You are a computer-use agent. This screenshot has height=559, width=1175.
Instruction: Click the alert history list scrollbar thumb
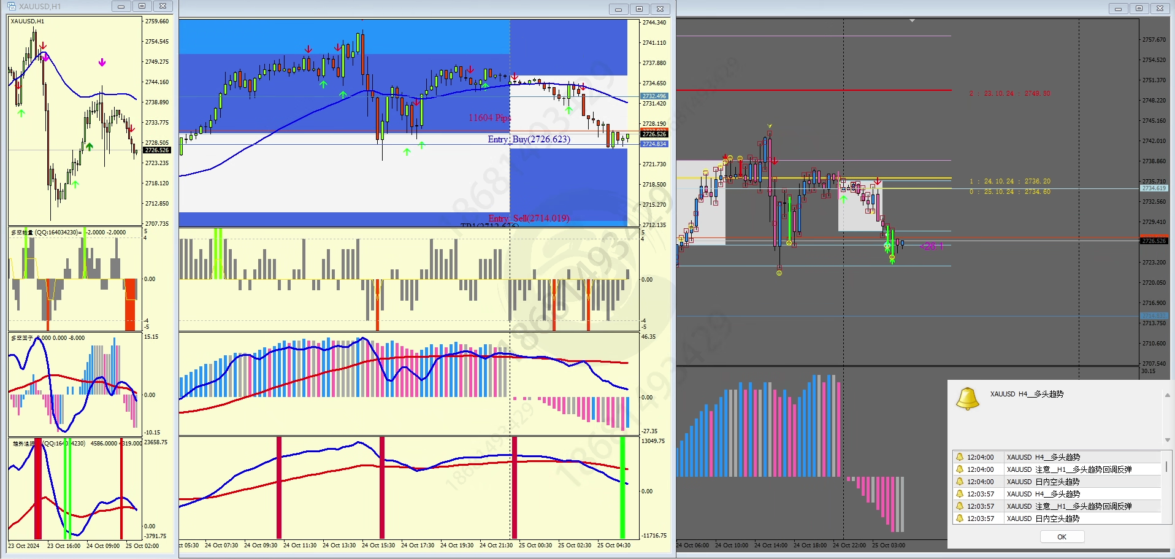[x=1166, y=467]
